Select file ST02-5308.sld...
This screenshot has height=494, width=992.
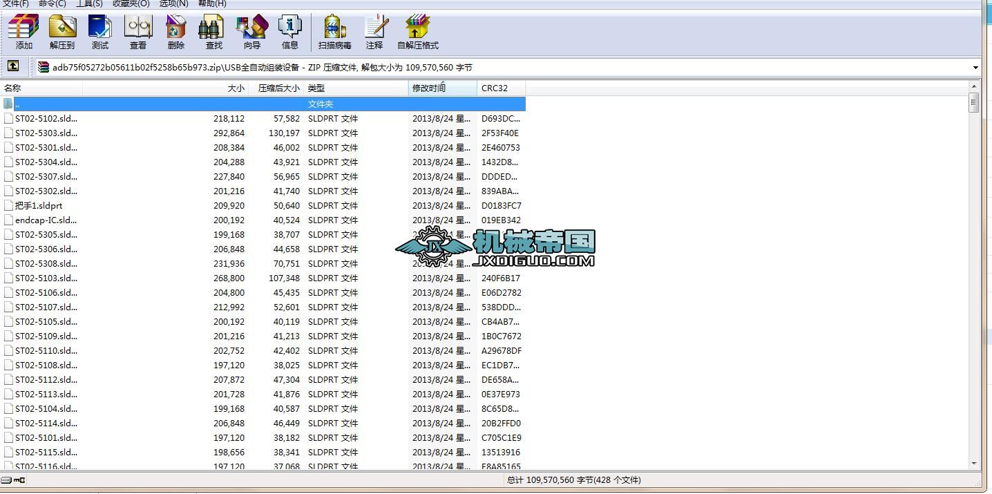(46, 263)
